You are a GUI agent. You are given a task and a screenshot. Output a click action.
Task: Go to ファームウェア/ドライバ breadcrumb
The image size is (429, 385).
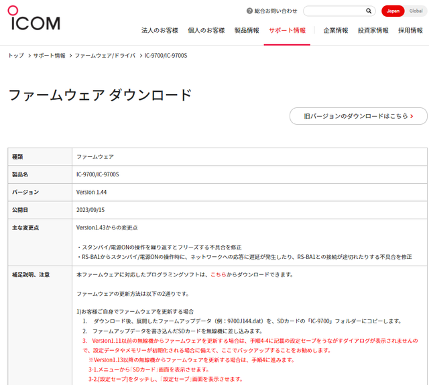pyautogui.click(x=105, y=56)
